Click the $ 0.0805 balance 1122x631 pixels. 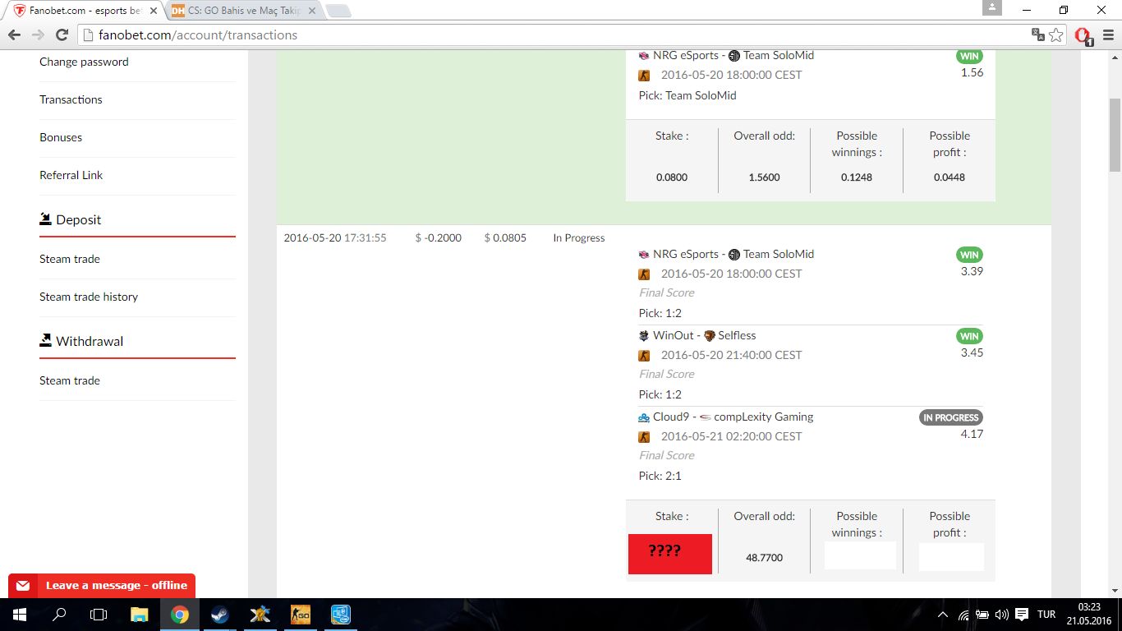[505, 238]
